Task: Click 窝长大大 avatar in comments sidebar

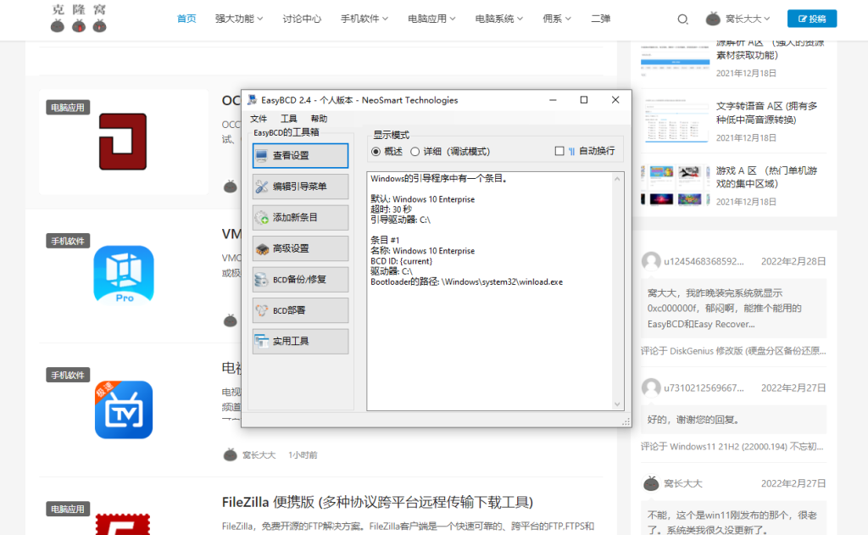Action: (651, 483)
